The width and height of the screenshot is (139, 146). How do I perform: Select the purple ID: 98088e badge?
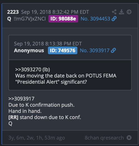pos(63,19)
